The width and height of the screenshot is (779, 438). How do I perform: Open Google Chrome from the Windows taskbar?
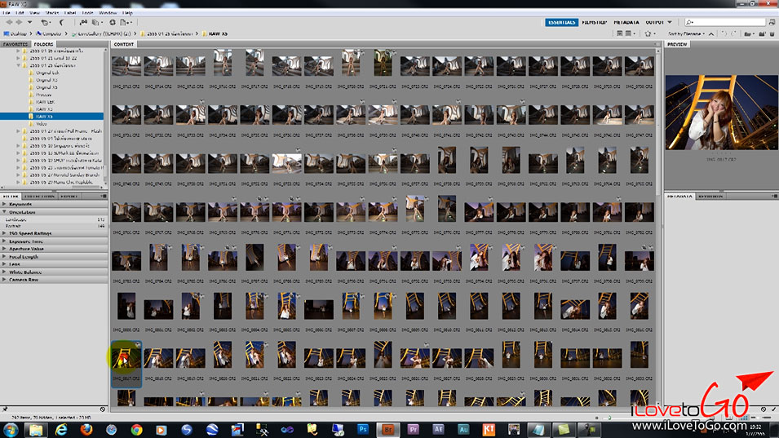[136, 430]
